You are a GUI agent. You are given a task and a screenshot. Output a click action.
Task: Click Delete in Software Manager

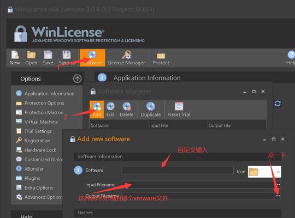pos(127,110)
